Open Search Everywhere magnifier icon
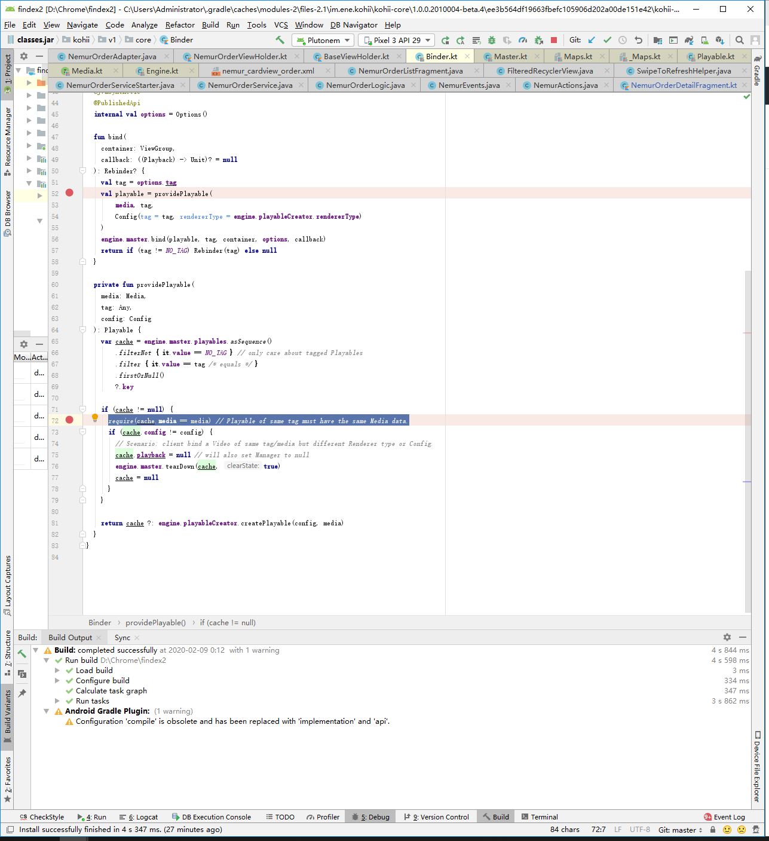 coord(740,40)
